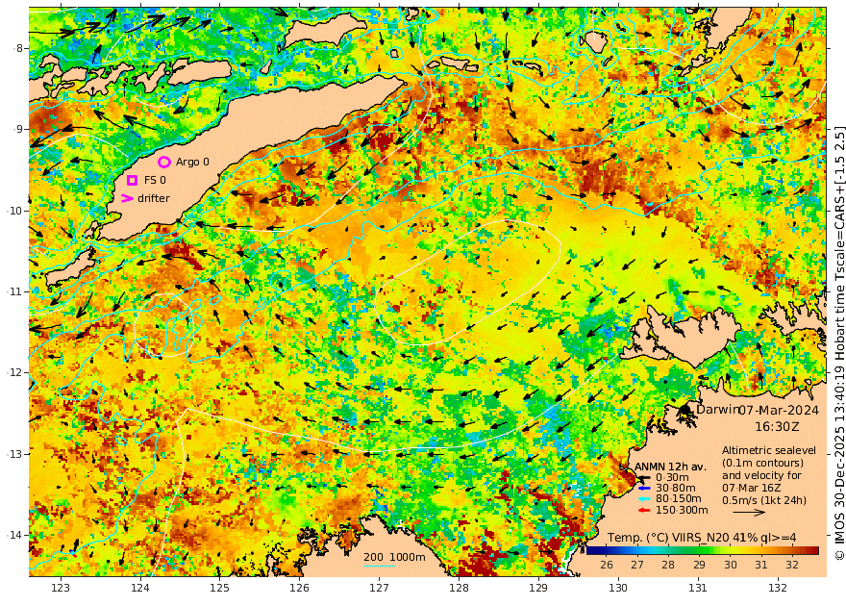Click the '07 Mar 16Z' text line
Screen dimensions: 846x606
click(751, 488)
